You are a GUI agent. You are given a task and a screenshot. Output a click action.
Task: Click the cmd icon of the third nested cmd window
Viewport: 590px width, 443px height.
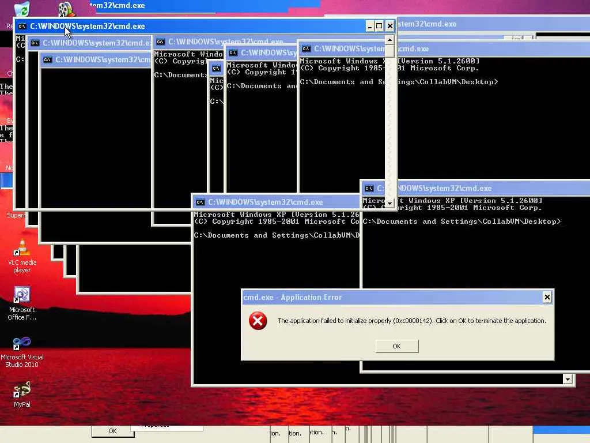[x=47, y=59]
